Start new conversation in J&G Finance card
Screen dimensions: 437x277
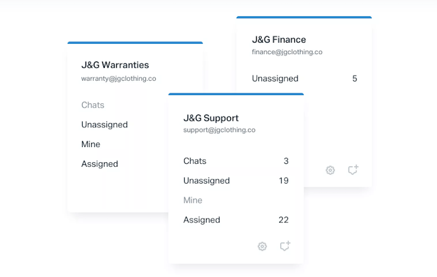[353, 170]
